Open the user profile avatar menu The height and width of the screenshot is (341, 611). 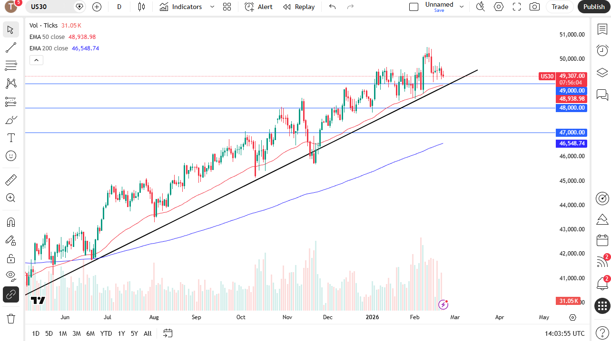pos(11,7)
